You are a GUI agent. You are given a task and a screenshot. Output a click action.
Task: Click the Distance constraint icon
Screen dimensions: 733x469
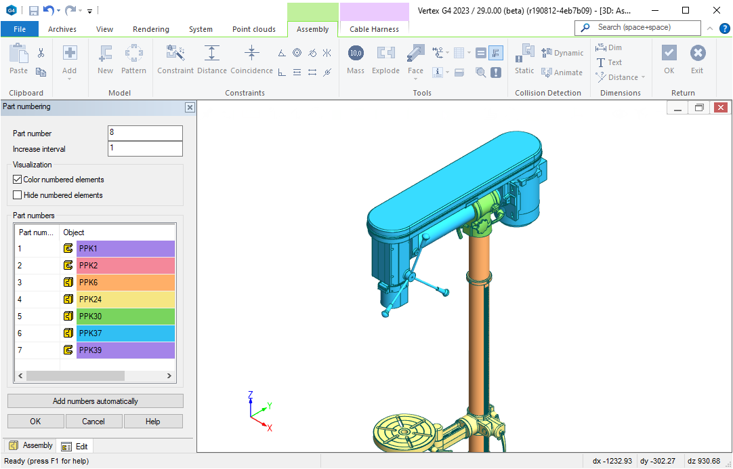[212, 54]
